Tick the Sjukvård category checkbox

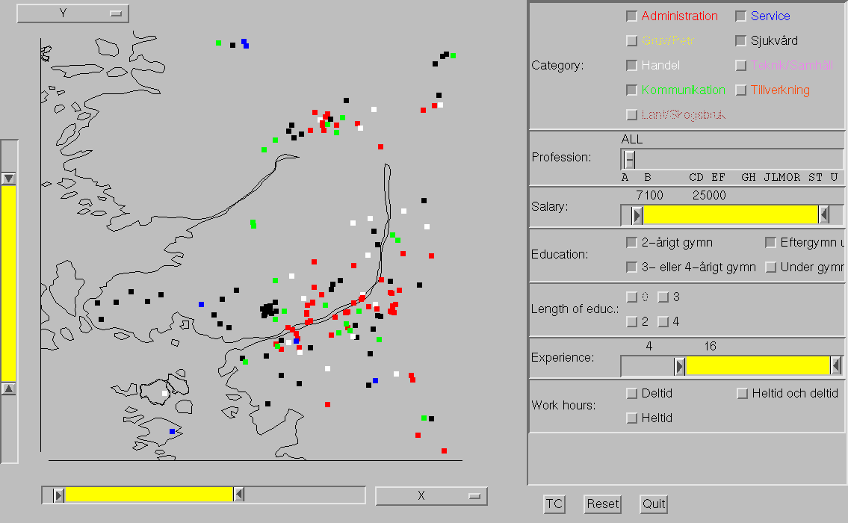tap(740, 40)
